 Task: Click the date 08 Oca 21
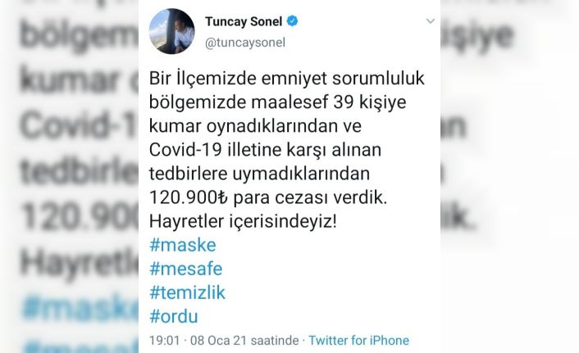pyautogui.click(x=218, y=340)
